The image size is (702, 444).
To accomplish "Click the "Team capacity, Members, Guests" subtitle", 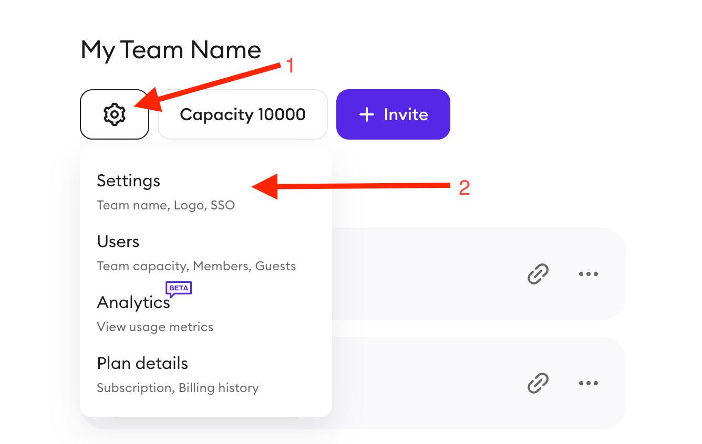I will (x=196, y=266).
